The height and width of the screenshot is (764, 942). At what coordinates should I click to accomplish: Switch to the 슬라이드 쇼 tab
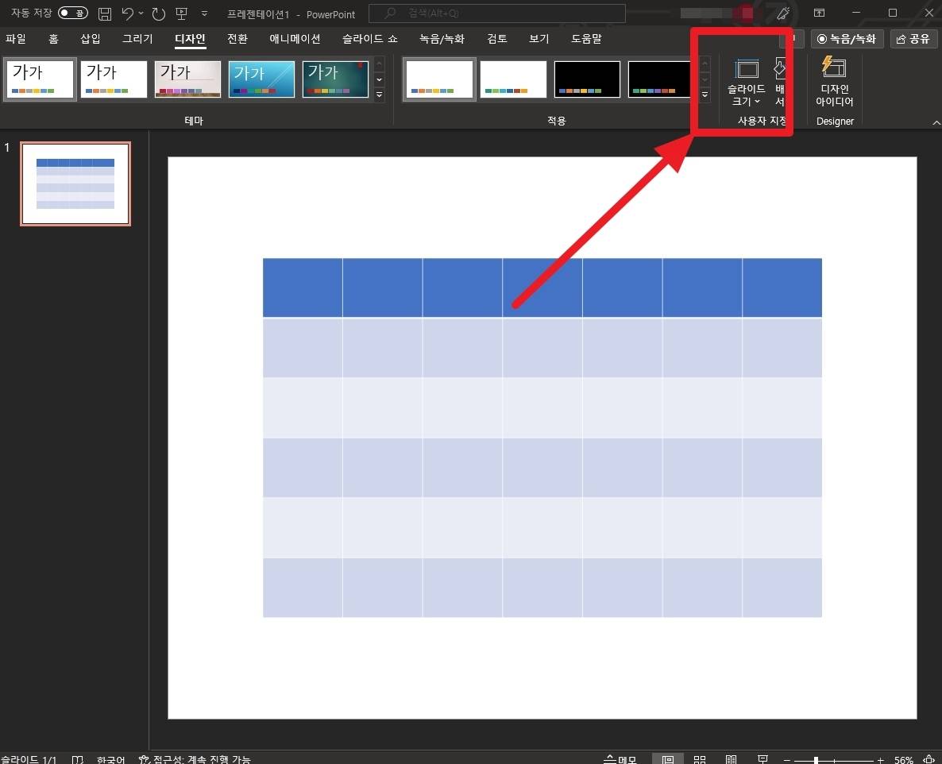tap(369, 39)
